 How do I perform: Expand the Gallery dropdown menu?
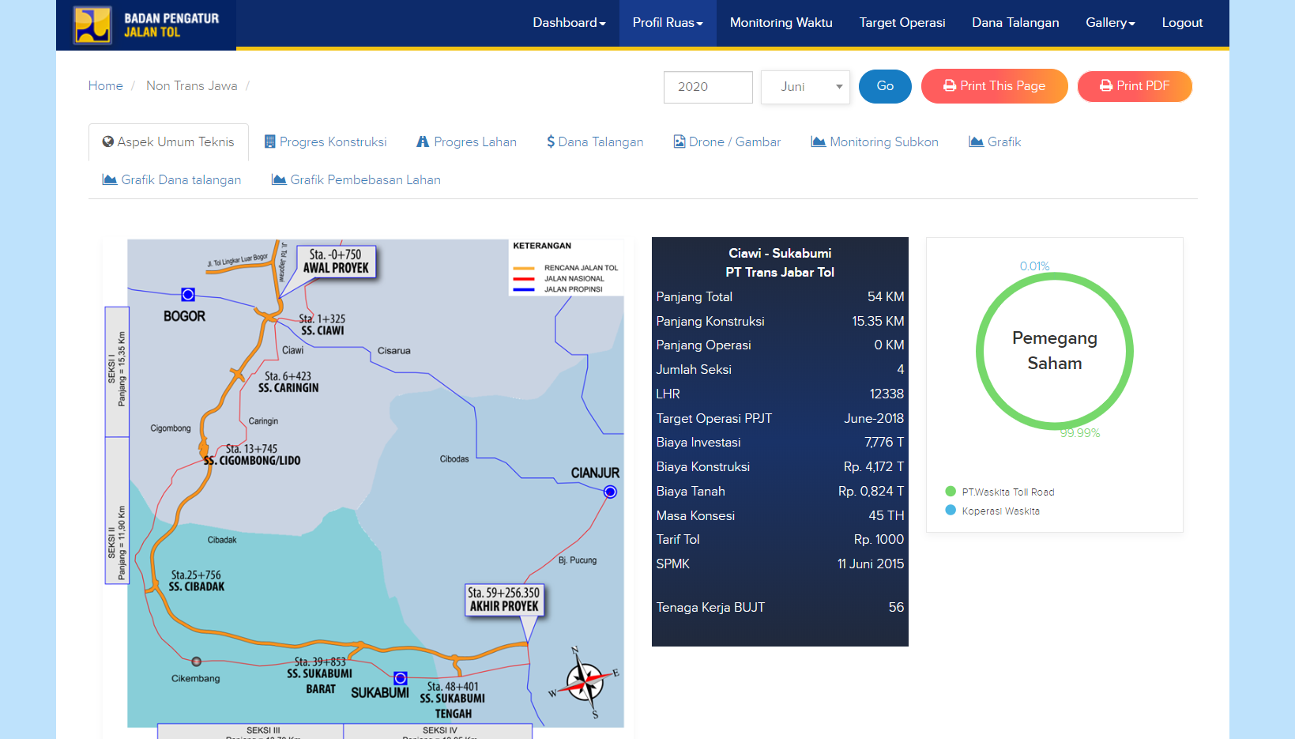(1109, 23)
